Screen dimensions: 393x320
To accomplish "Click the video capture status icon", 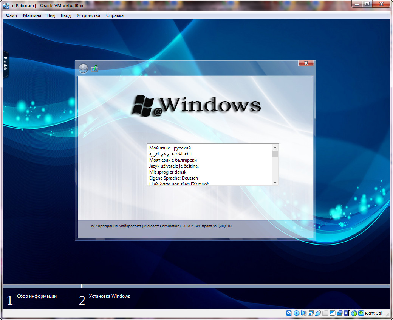I will tap(340, 313).
